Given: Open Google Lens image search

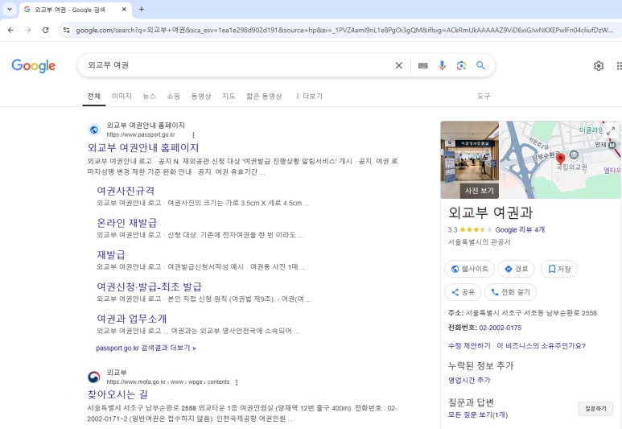Looking at the screenshot, I should pos(461,65).
